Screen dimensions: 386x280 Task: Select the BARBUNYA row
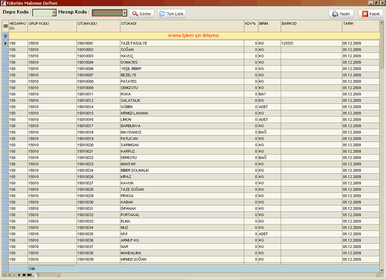point(194,126)
